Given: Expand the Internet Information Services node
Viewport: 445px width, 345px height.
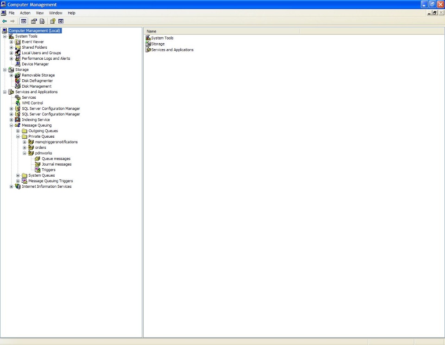Looking at the screenshot, I should [x=11, y=186].
